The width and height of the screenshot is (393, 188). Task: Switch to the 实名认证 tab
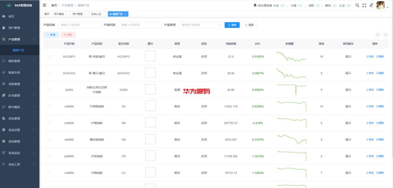[x=98, y=14]
